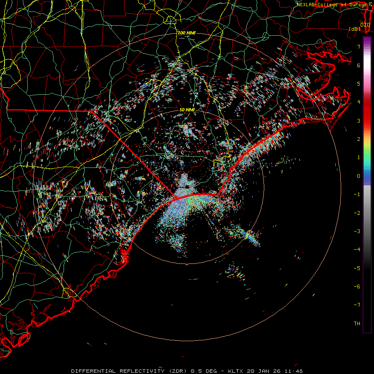Click the '-3' value on the color scale
Viewport: 374px width, 374px height.
357,231
